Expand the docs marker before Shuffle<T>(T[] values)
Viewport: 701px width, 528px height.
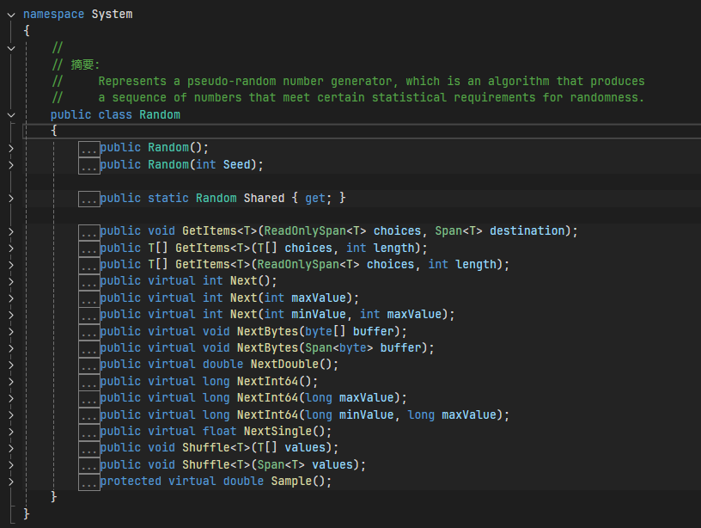[x=88, y=447]
